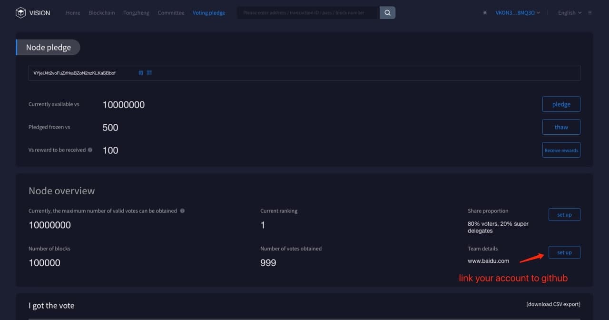Open the Committee page
609x320 pixels.
[x=171, y=13]
